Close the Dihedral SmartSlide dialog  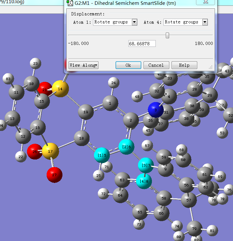click(x=205, y=2)
